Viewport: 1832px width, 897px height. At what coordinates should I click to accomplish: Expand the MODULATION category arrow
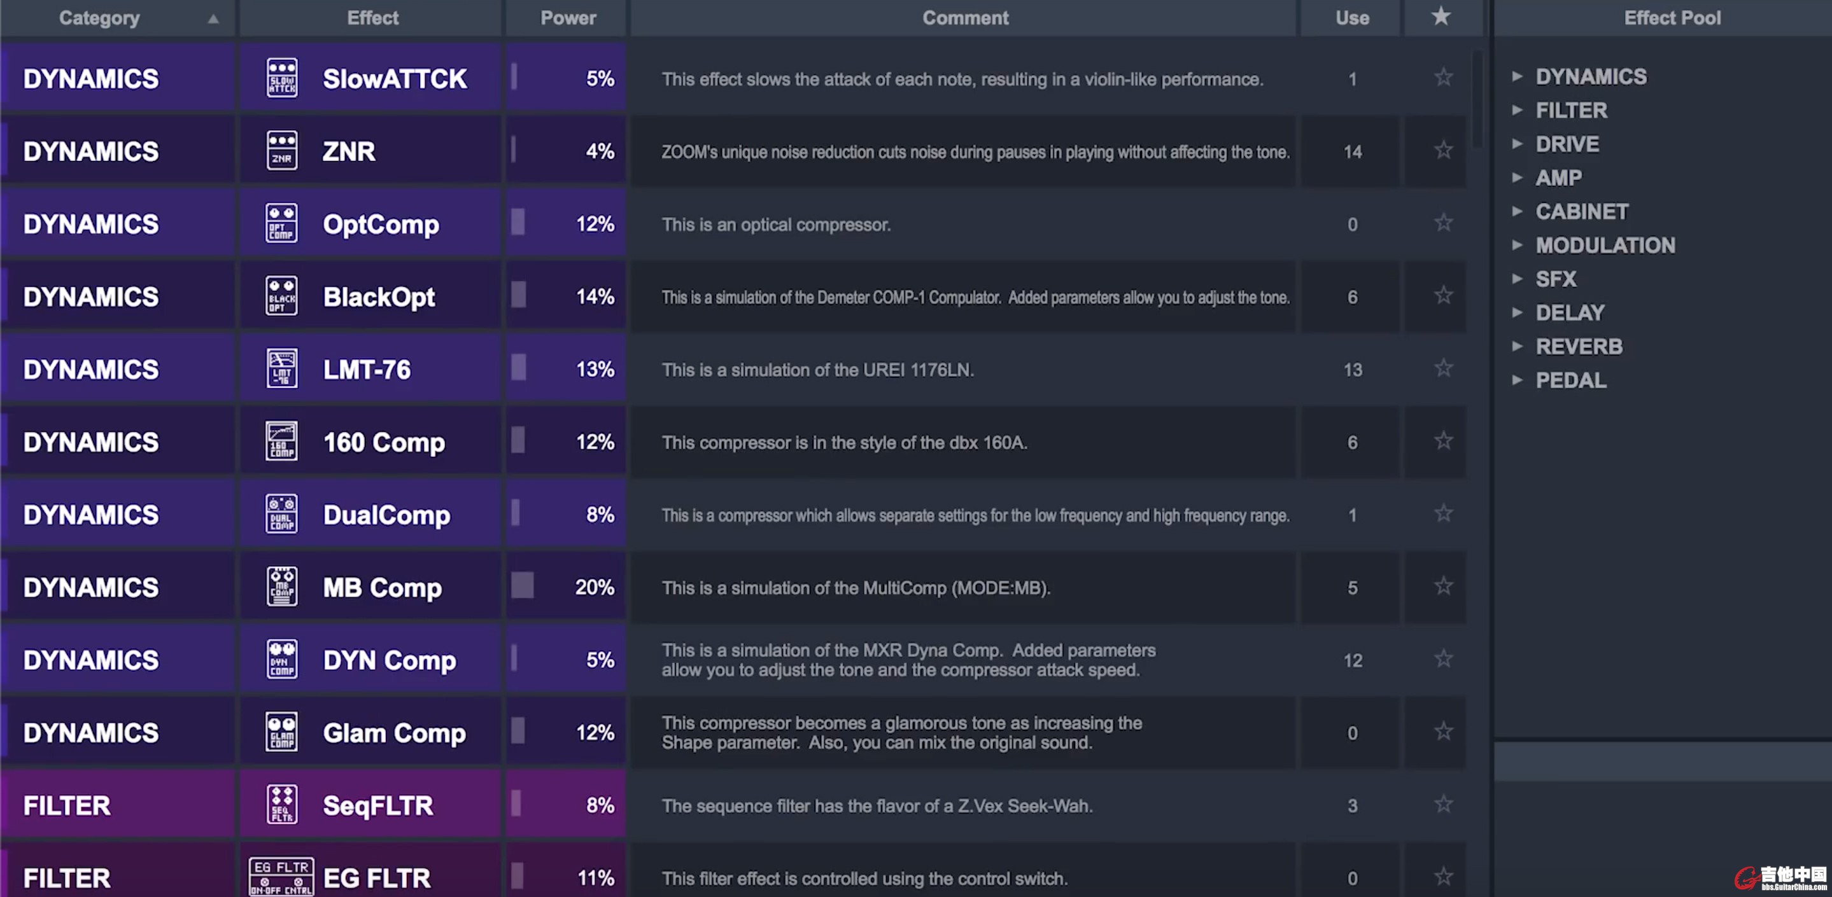pos(1517,245)
